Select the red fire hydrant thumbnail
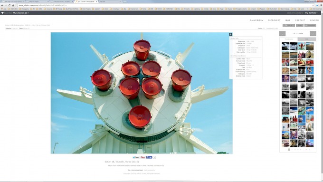This screenshot has height=182, width=323. 302,46
